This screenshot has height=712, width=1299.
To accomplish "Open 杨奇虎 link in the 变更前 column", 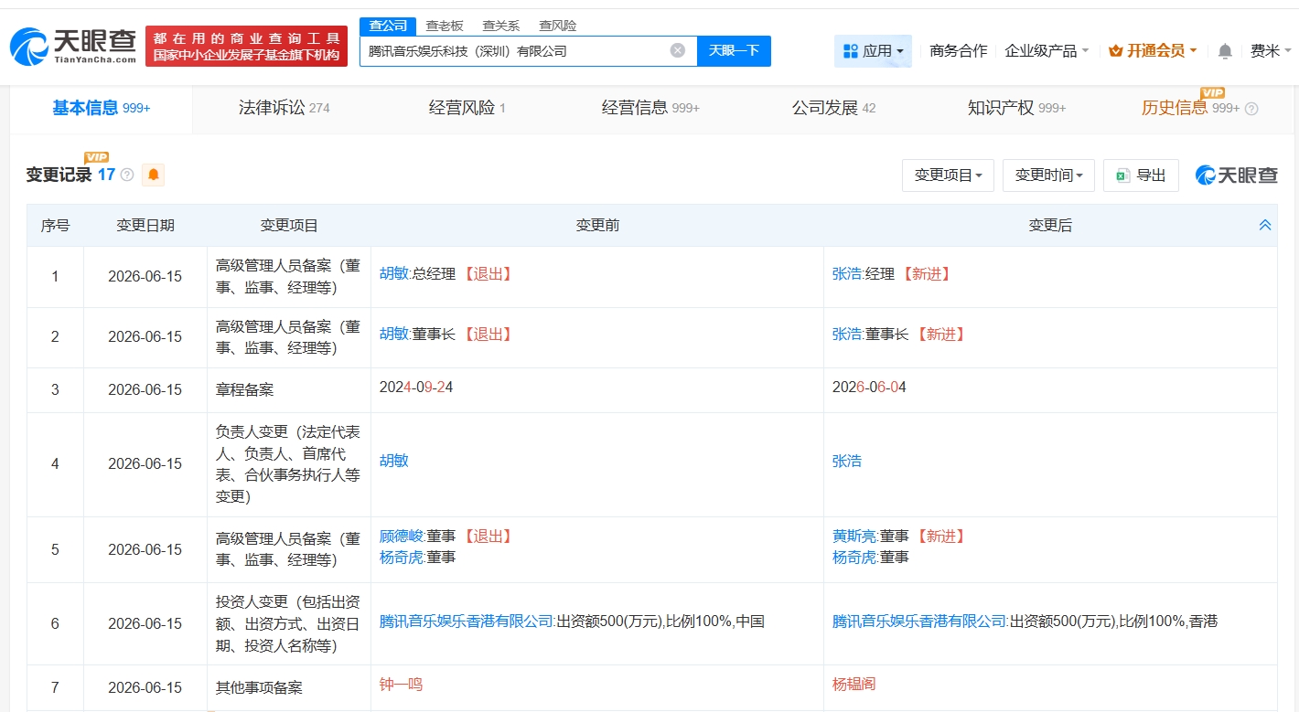I will [402, 557].
